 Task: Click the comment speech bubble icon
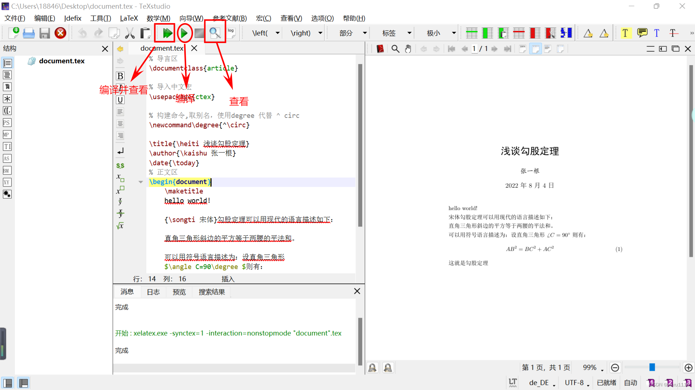[642, 33]
